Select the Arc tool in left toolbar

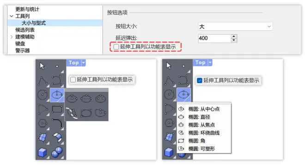43,109
